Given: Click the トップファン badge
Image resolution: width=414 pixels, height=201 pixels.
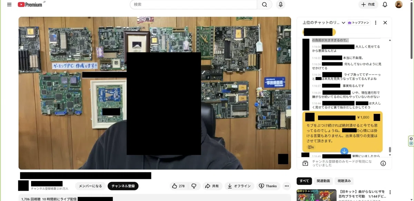Looking at the screenshot, I should (x=358, y=23).
